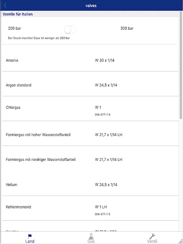Select the Helium list entry
This screenshot has height=244, width=183.
click(11, 185)
